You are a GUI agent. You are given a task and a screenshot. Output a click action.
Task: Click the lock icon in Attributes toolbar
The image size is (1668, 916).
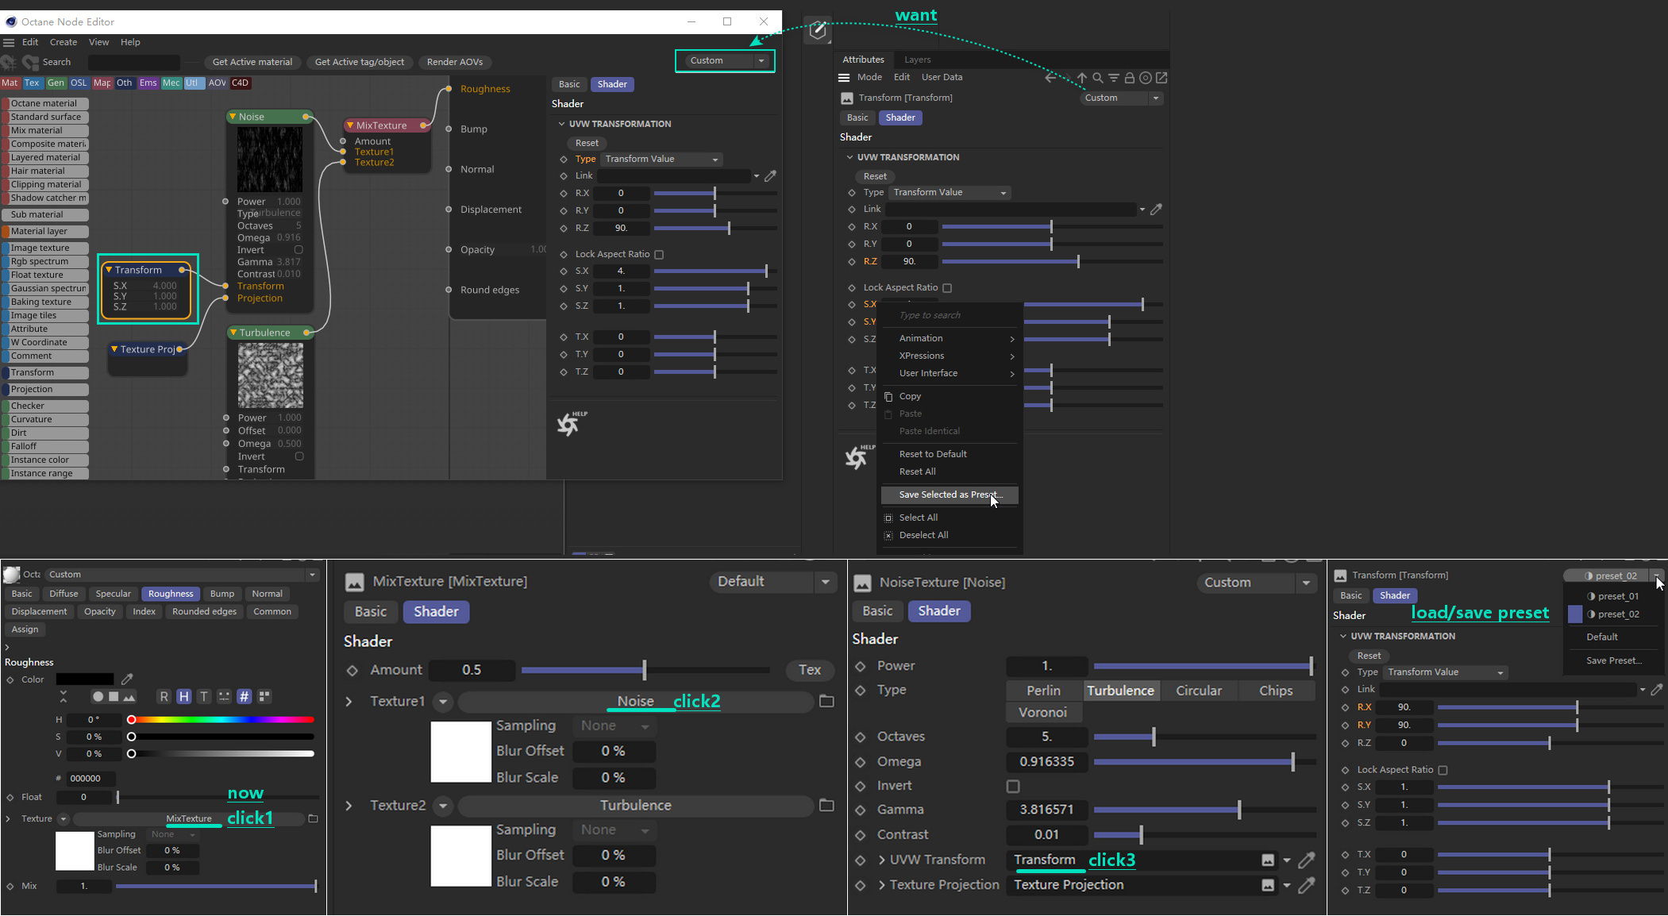tap(1129, 78)
